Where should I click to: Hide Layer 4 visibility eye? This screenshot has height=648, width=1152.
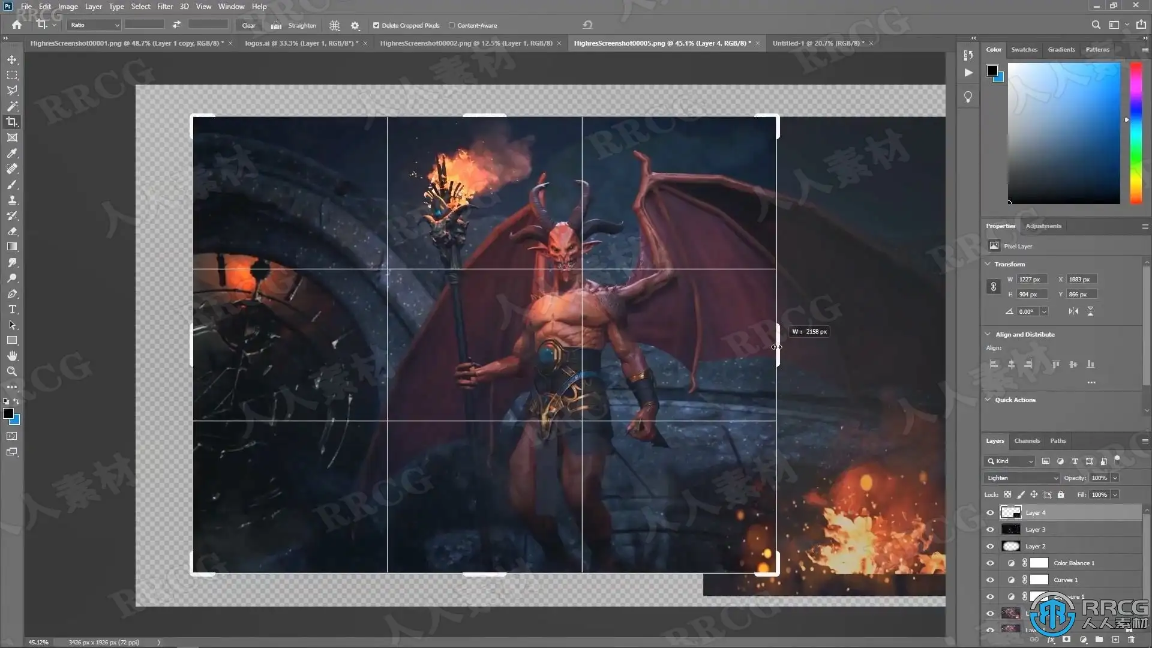990,512
